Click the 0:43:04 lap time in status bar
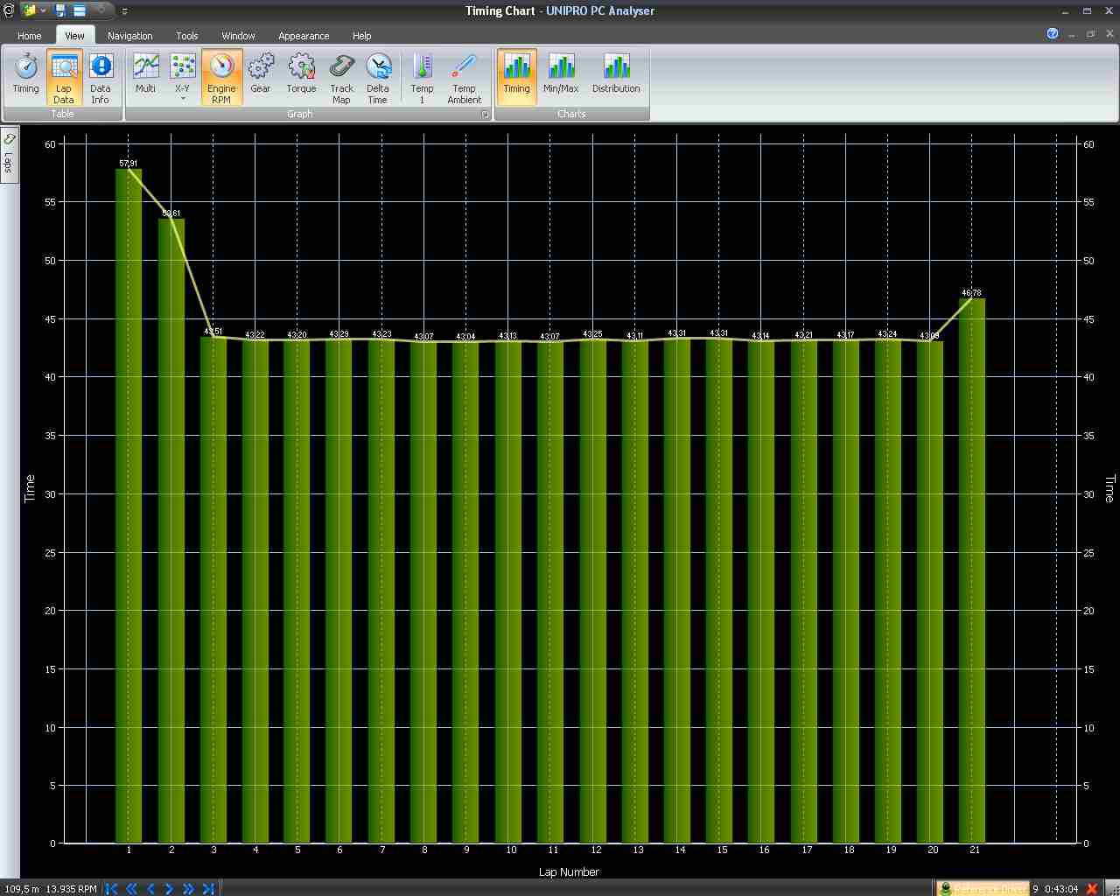This screenshot has height=896, width=1120. [1060, 889]
